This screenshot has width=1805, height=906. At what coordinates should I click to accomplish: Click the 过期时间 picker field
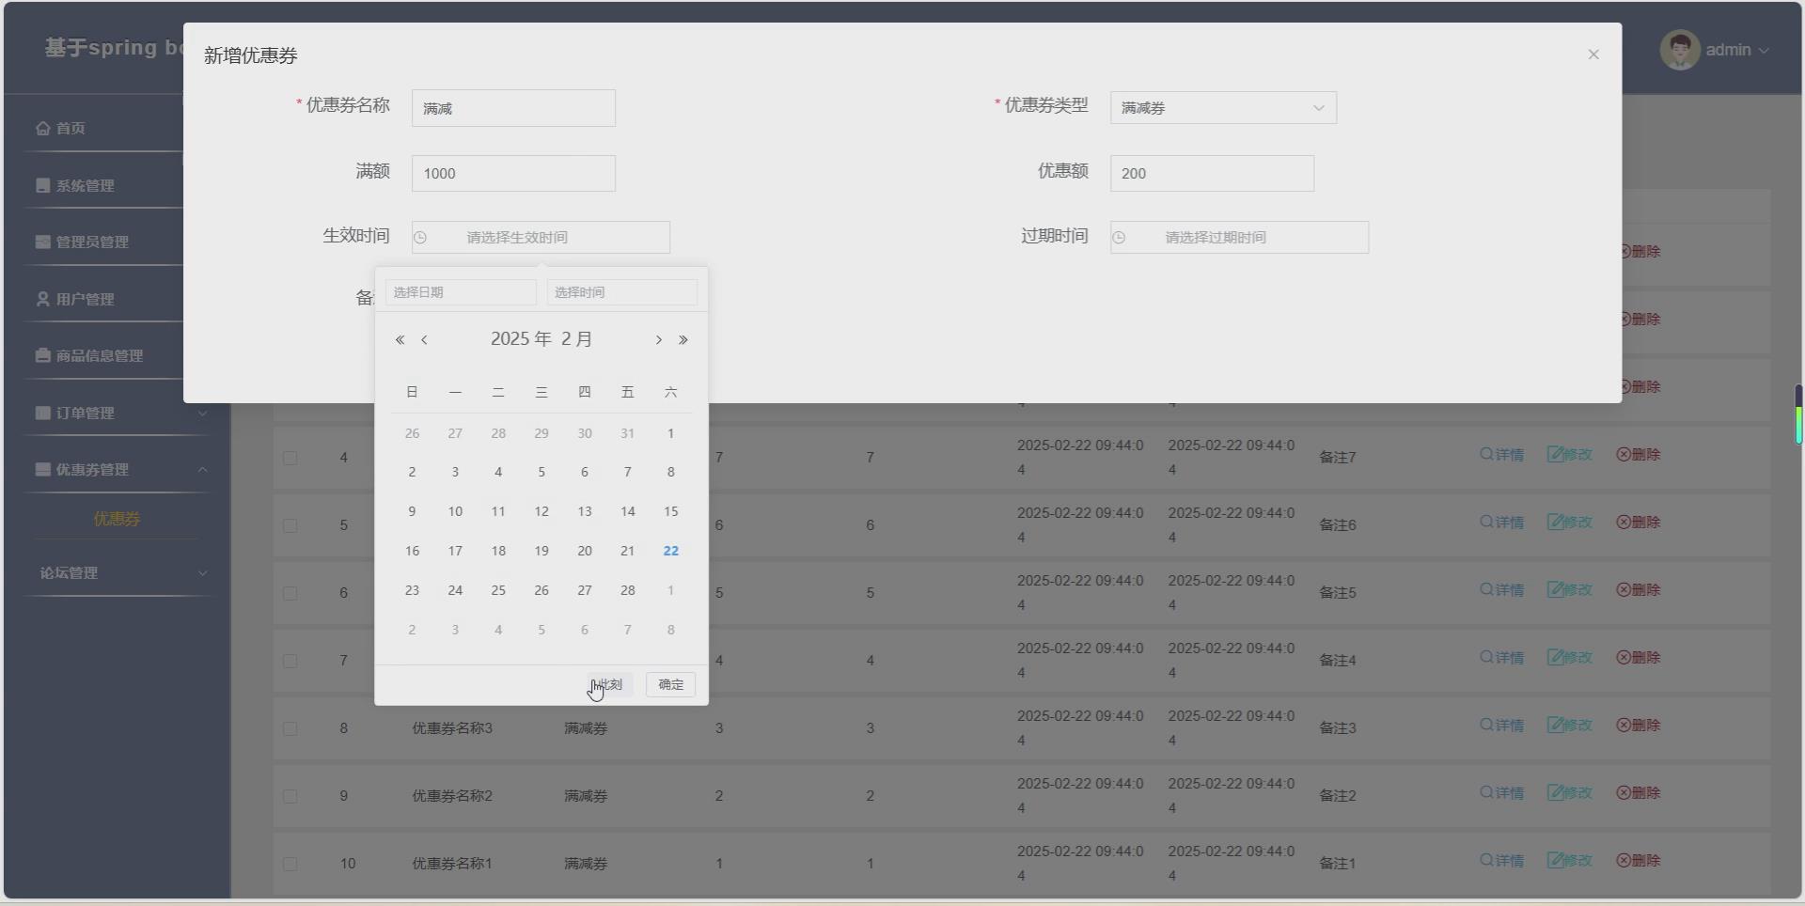1239,238
